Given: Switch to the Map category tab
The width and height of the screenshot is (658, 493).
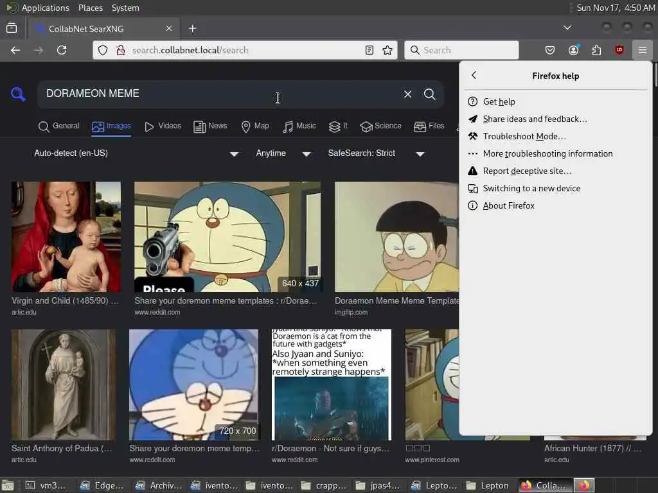Looking at the screenshot, I should point(254,126).
